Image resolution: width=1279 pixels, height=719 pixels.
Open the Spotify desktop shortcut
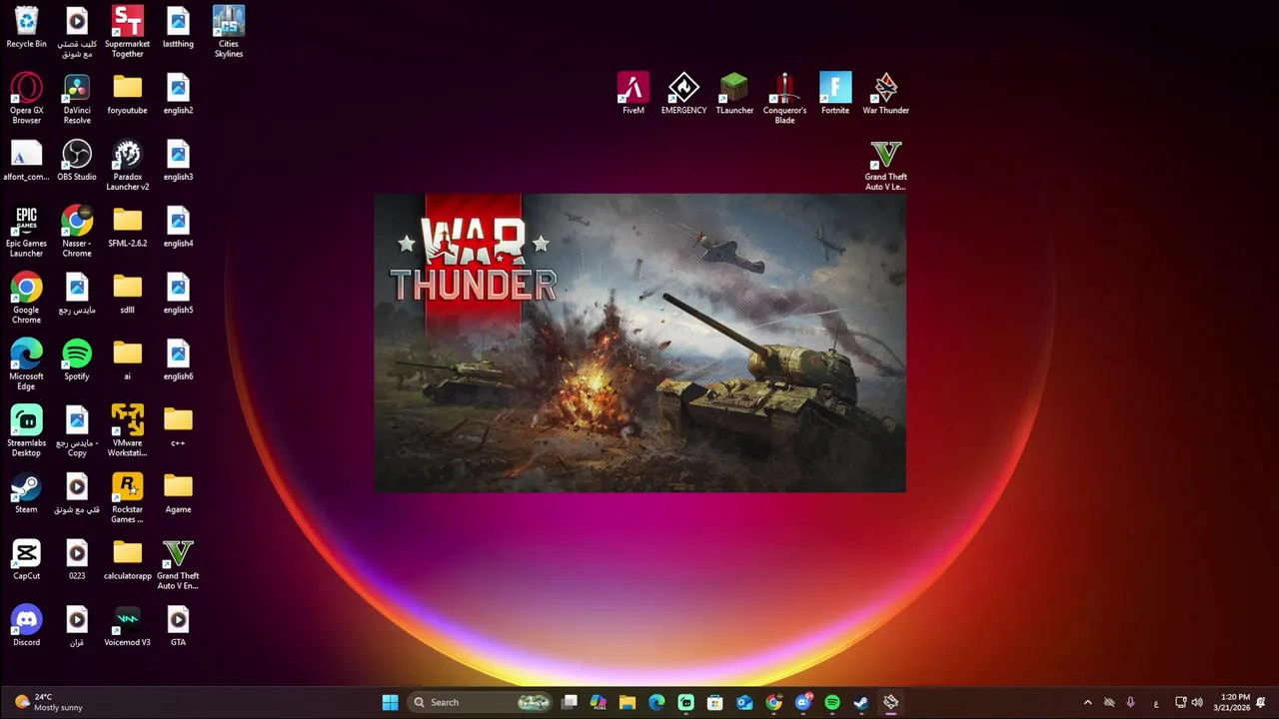click(x=77, y=360)
